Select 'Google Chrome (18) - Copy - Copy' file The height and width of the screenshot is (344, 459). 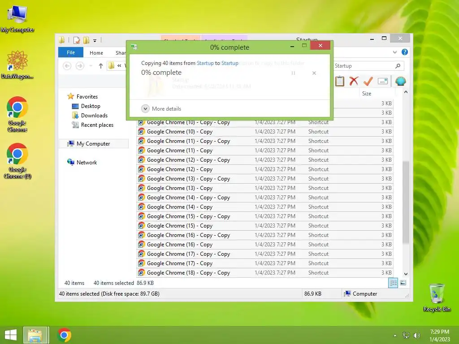(264, 273)
